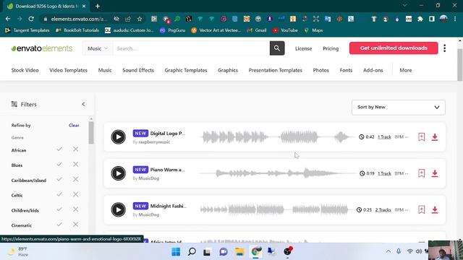463x260 pixels.
Task: Open the Music category search dropdown
Action: tap(98, 48)
